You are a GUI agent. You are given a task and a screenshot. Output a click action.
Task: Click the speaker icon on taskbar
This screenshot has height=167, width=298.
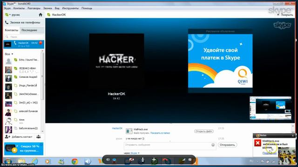pos(88,161)
